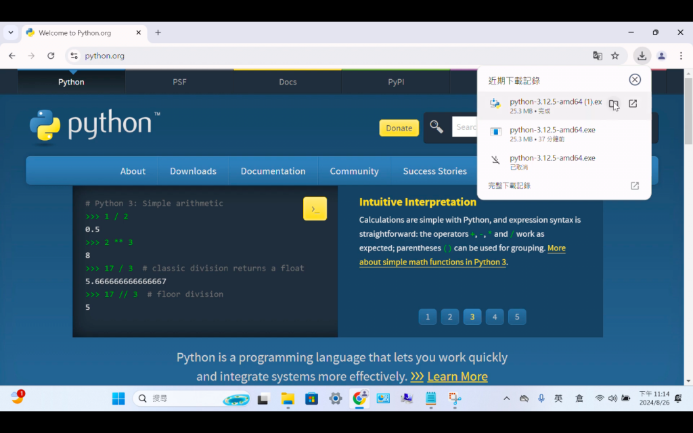Open notifications bell icon in tray
The image size is (693, 433).
point(678,398)
